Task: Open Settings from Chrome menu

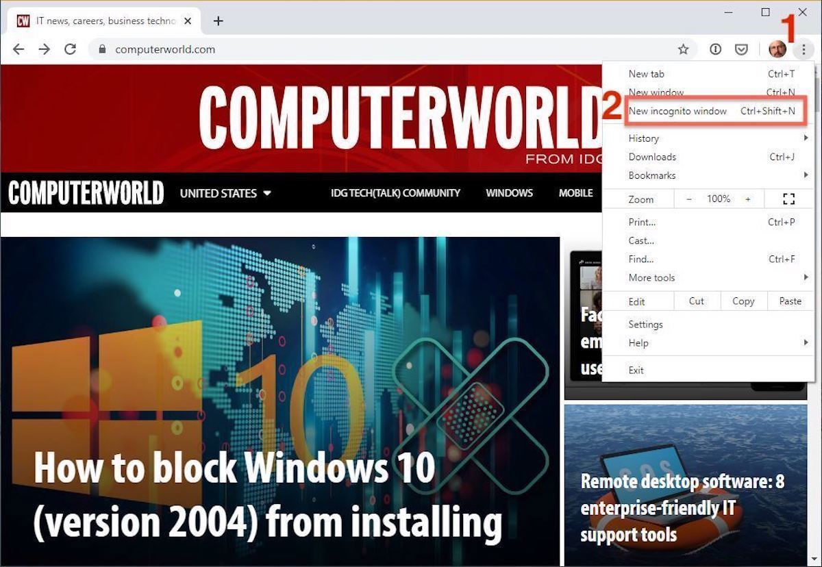Action: click(645, 324)
